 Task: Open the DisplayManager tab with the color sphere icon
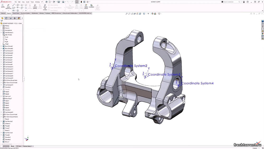[x=18, y=18]
